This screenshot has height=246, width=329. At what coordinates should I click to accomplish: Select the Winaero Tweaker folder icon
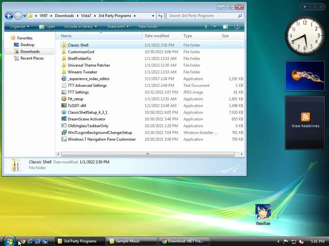pos(64,72)
